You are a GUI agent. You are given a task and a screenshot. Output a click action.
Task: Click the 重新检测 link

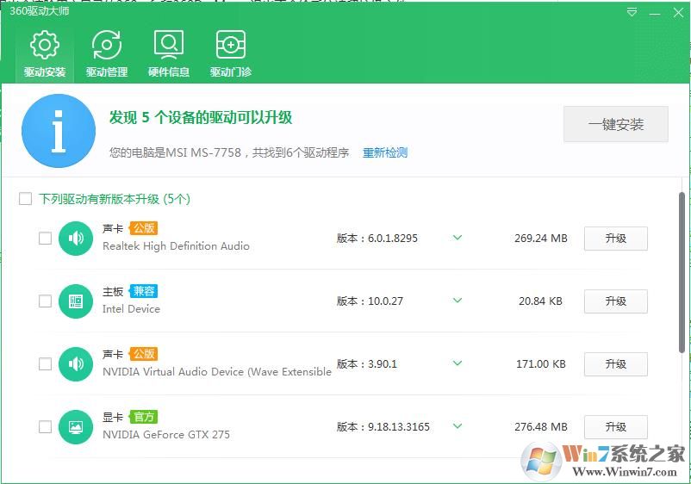tap(384, 152)
